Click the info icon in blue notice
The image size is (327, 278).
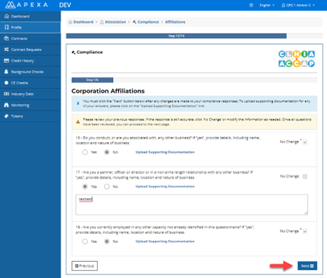pos(78,104)
